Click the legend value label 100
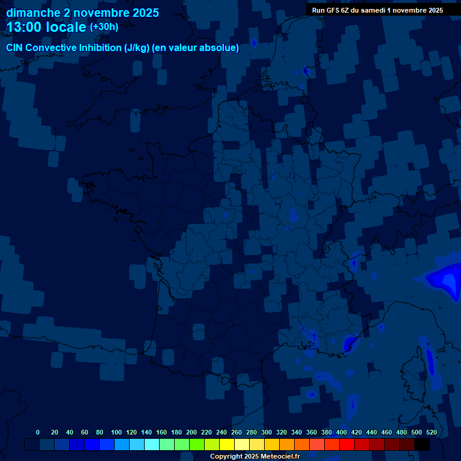This screenshot has height=461, width=461. pyautogui.click(x=116, y=432)
